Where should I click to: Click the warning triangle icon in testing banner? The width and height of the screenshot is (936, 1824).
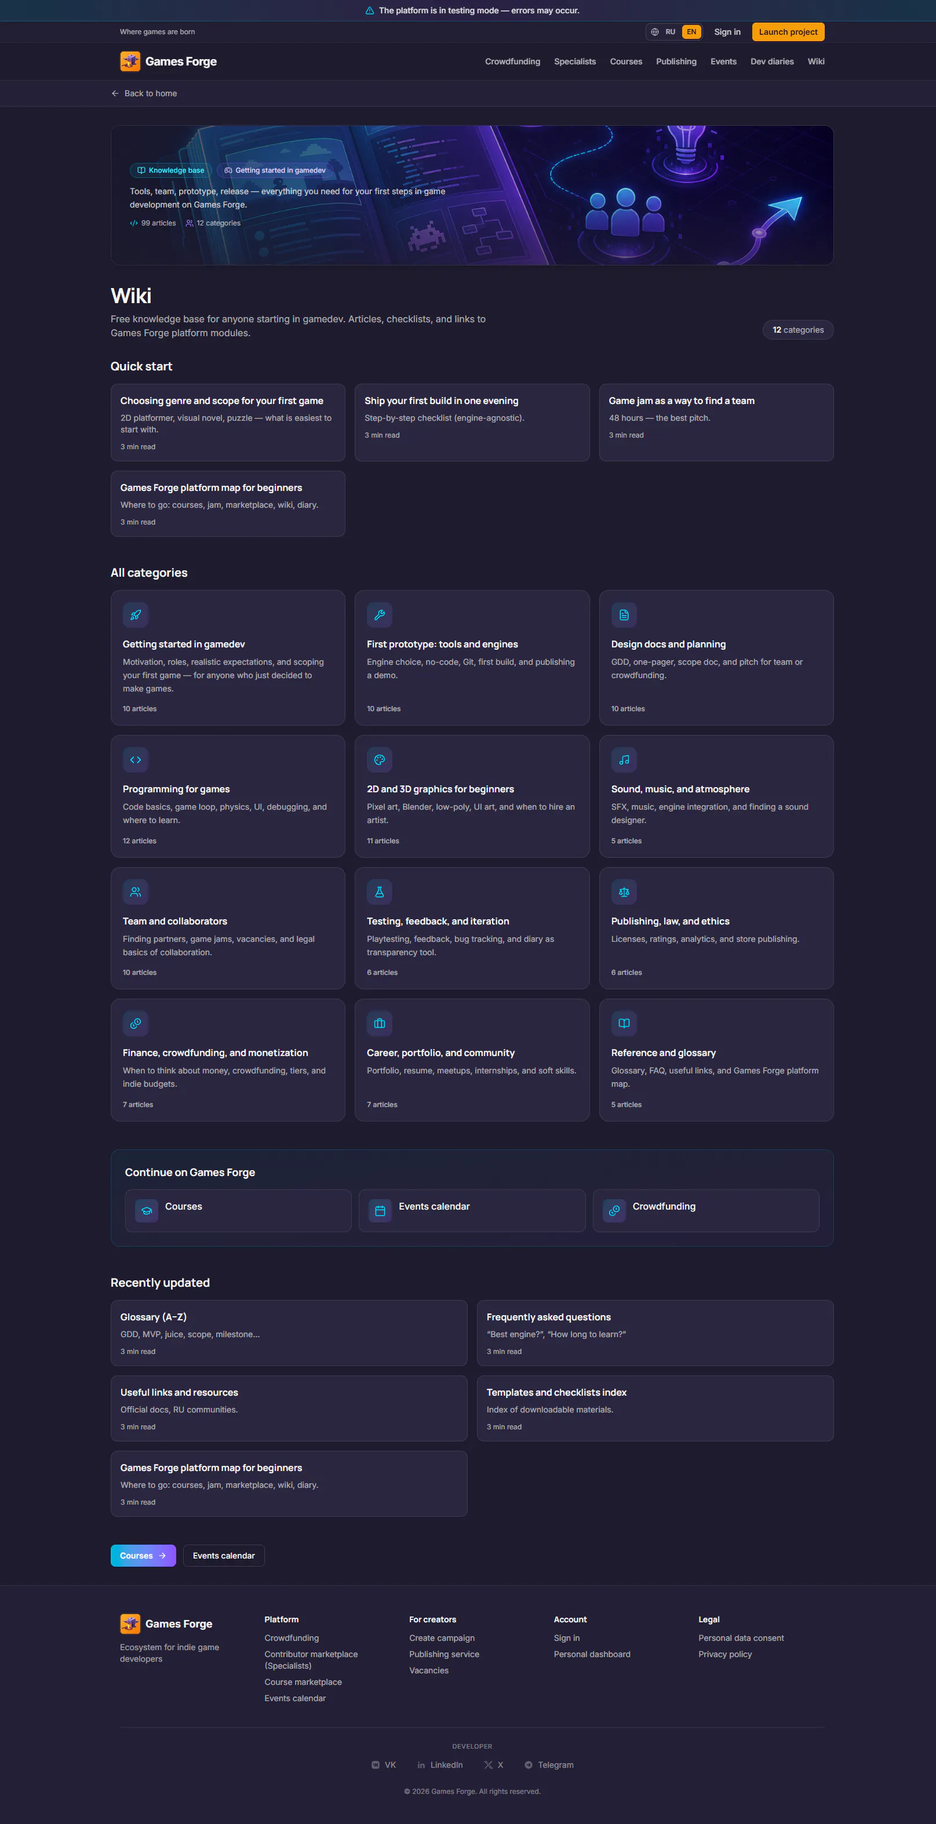coord(370,10)
